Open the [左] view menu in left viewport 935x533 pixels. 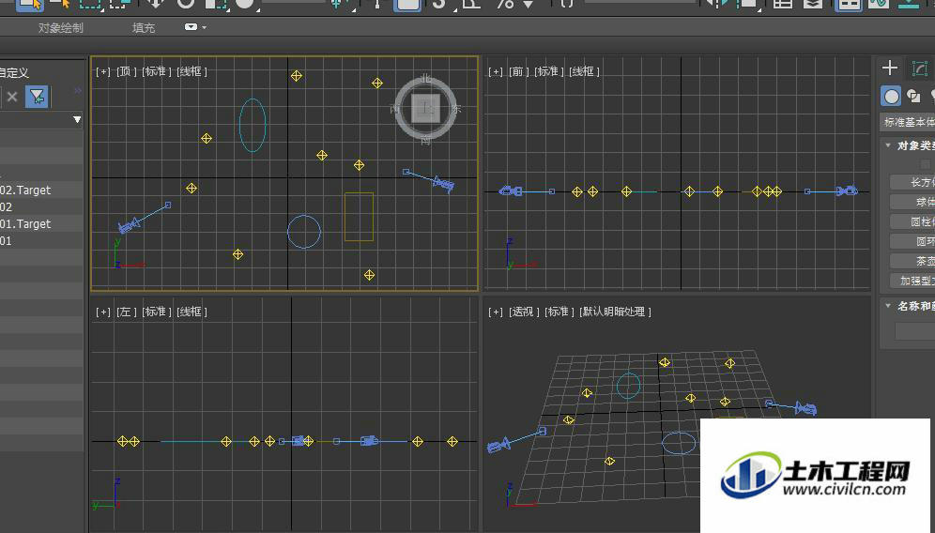(x=127, y=312)
